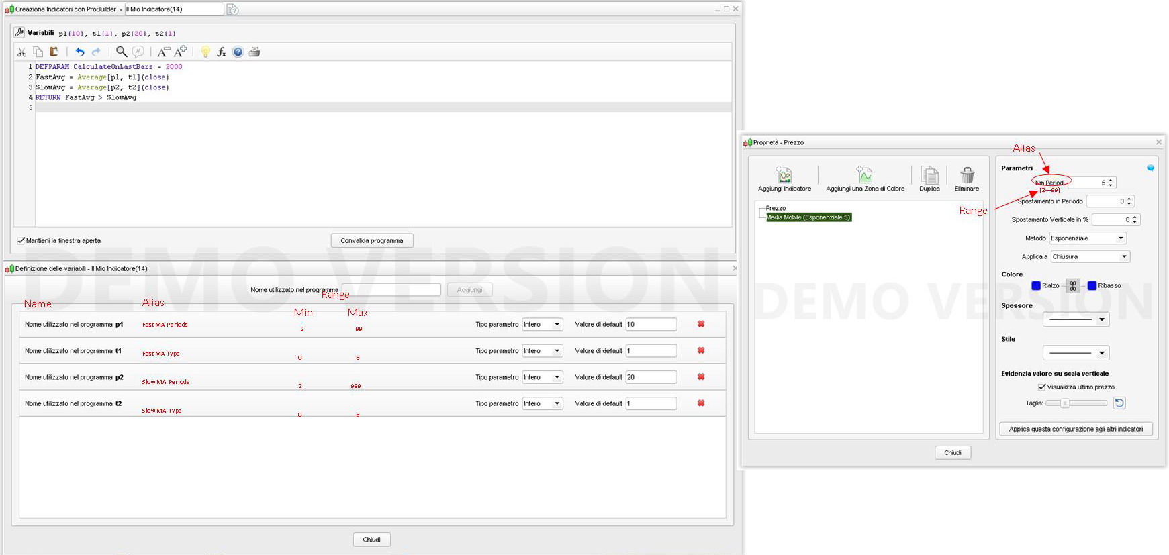This screenshot has width=1169, height=555.
Task: Click code line SlowAvg = Average[p2, t2](close)
Action: 102,87
